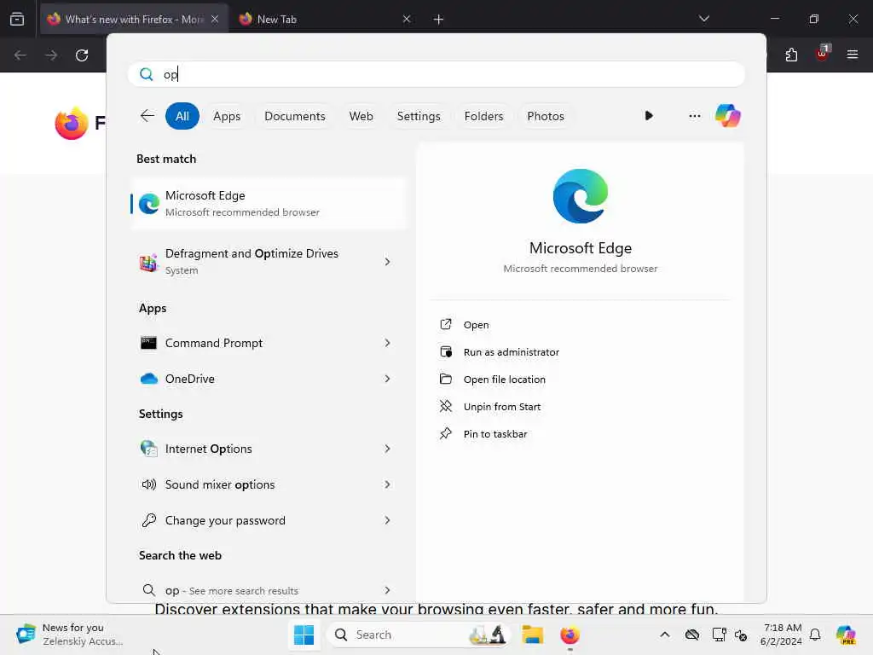Open the Firefox list all tabs dropdown
The height and width of the screenshot is (655, 873).
coord(704,19)
